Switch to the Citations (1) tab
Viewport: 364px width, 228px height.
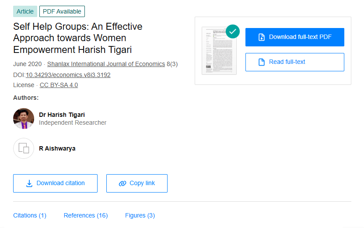[30, 215]
